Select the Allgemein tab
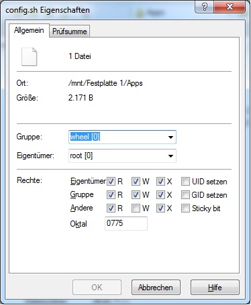251x305 pixels. 29,30
